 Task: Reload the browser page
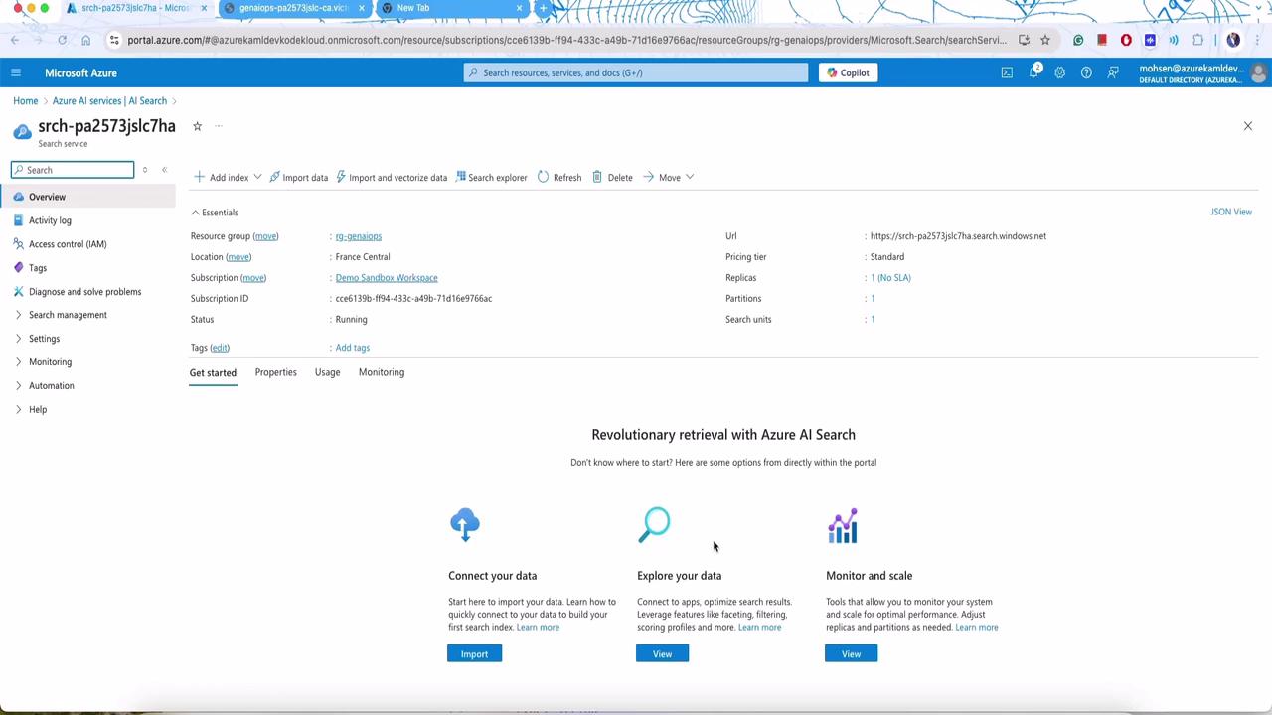pyautogui.click(x=62, y=40)
